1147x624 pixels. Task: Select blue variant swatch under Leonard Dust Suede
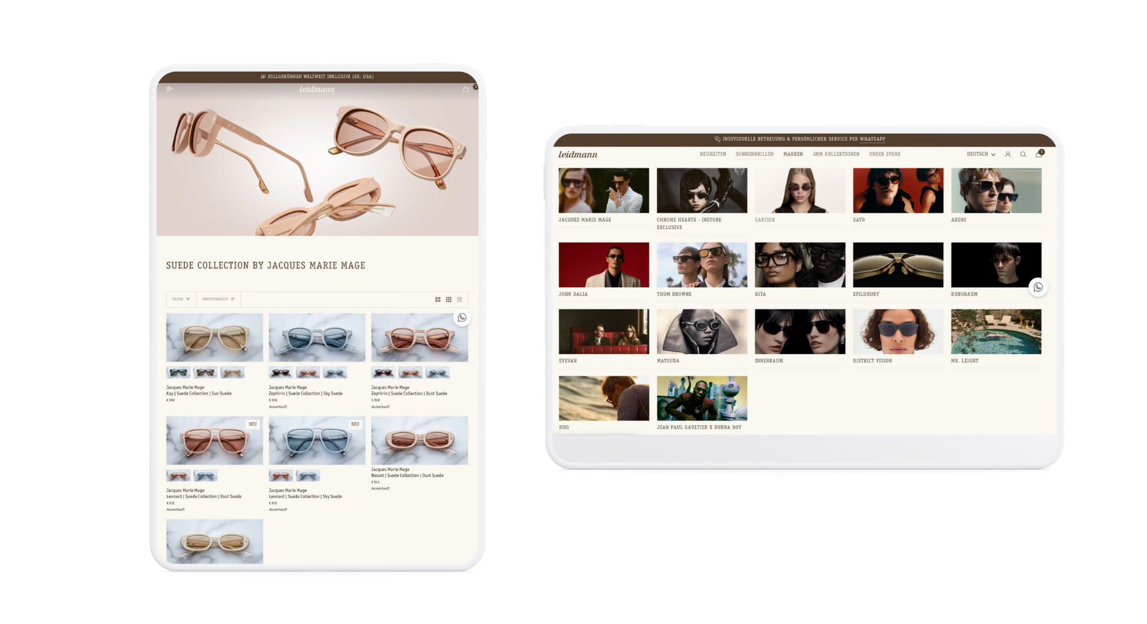coord(205,476)
